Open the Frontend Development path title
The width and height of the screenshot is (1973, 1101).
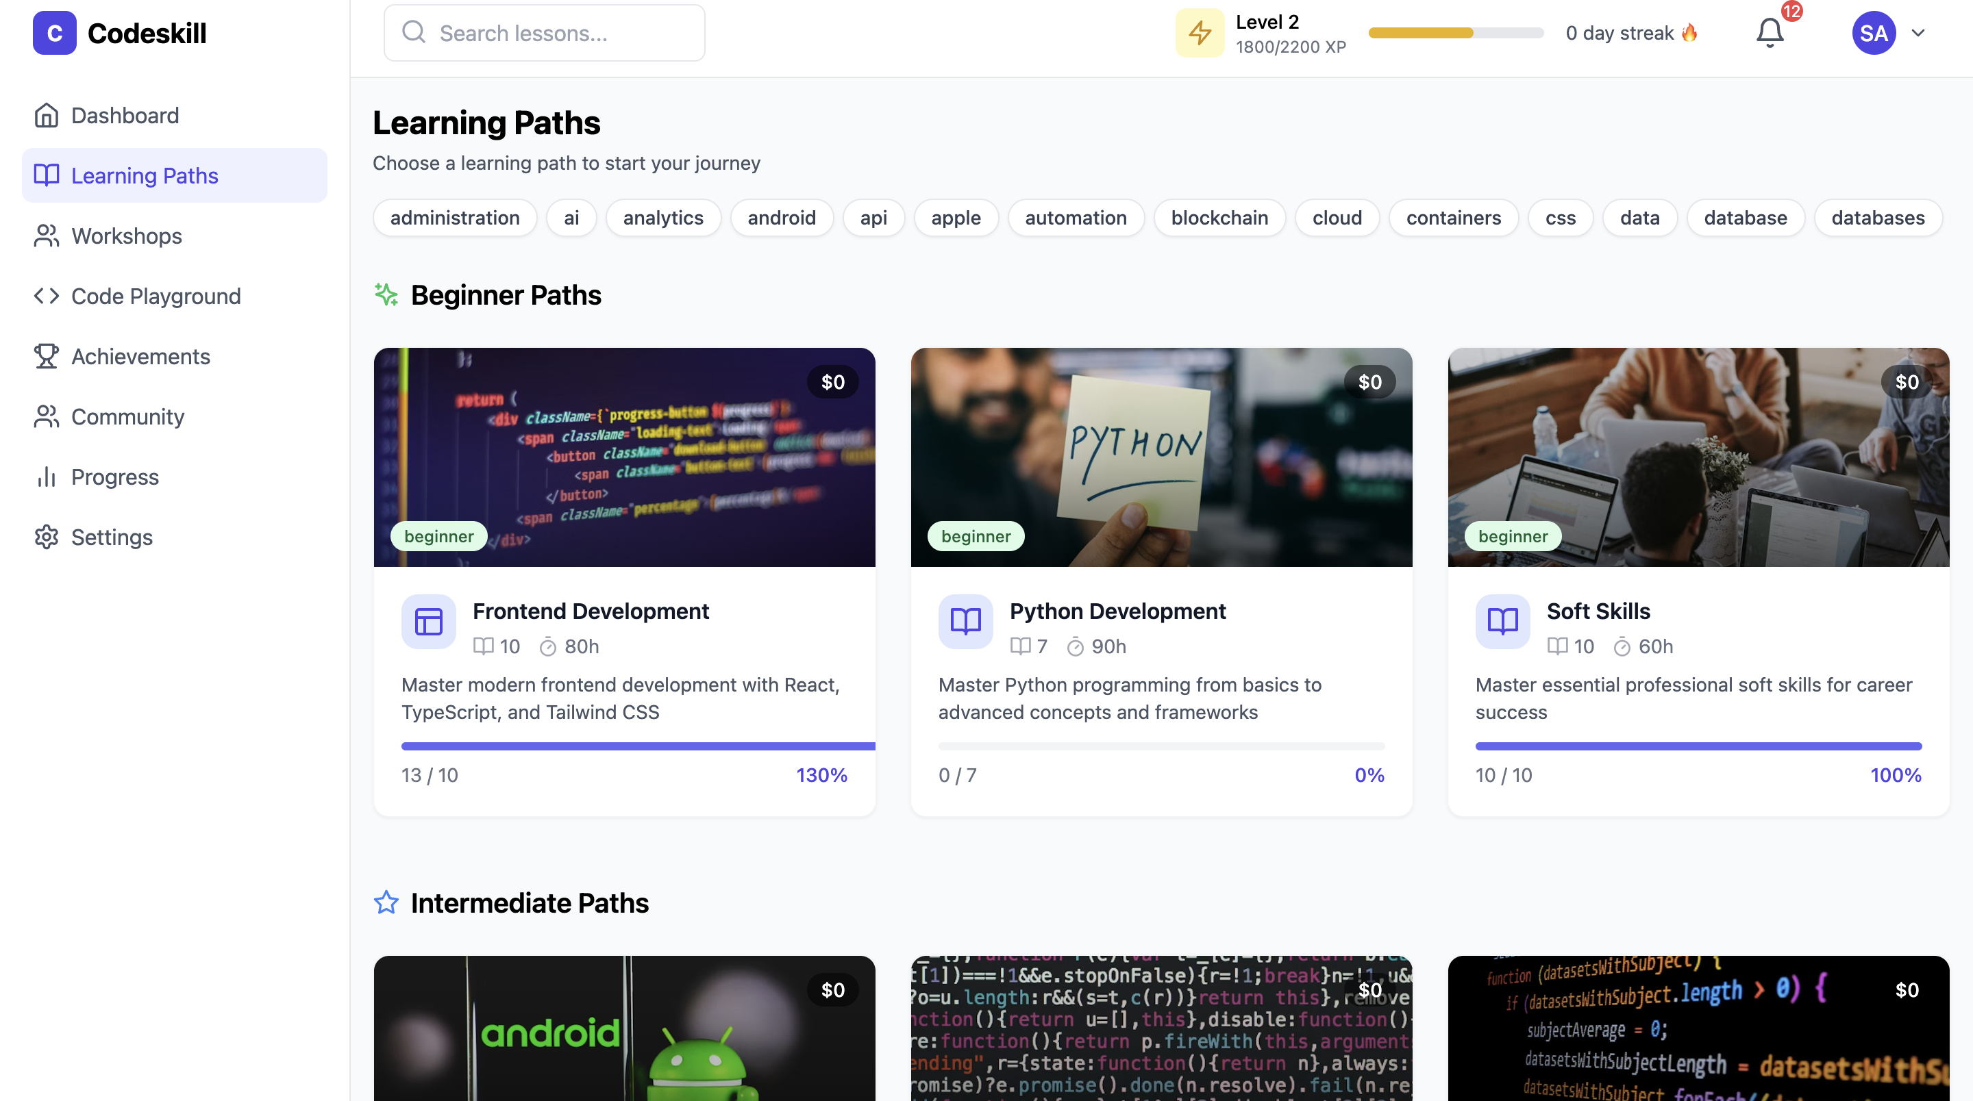591,611
